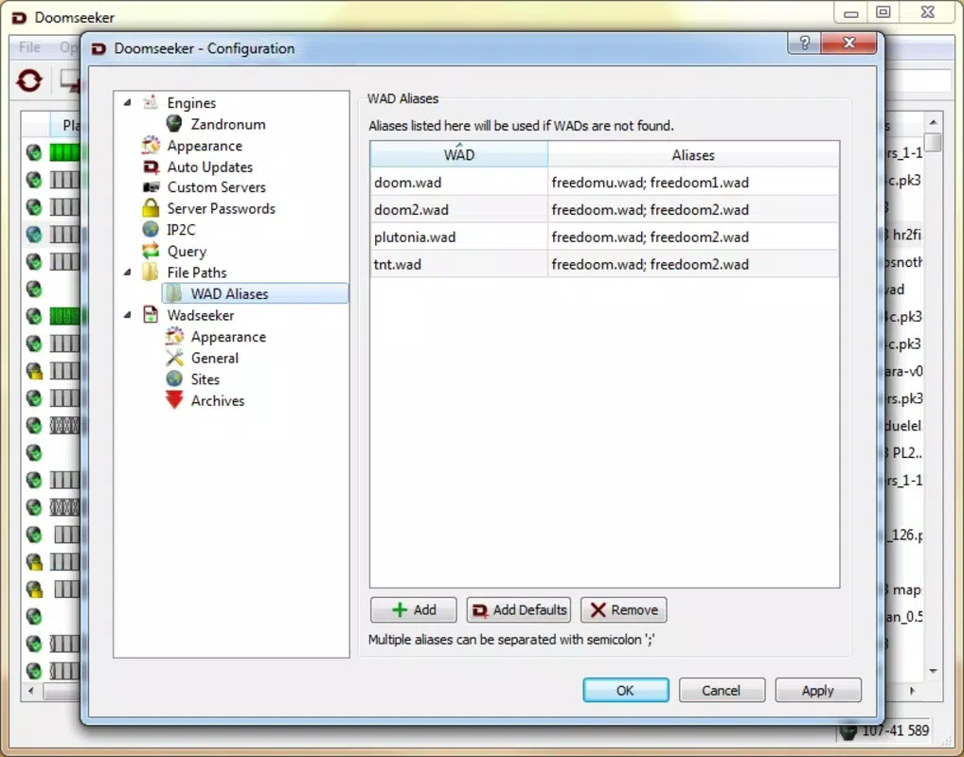The image size is (964, 757).
Task: Select the tnt.wad cell
Action: pyautogui.click(x=458, y=264)
